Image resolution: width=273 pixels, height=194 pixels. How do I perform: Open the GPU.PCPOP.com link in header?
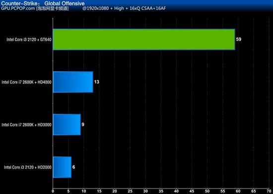[x=18, y=8]
